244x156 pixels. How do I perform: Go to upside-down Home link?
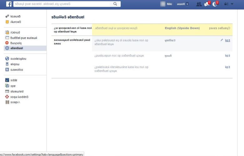tap(181, 4)
